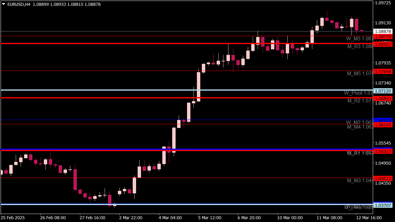The image size is (395, 222).
Task: Click the 1.07935 price scale value
Action: 383,63
